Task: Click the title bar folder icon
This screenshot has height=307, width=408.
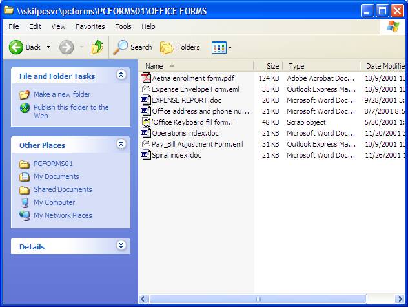Action: tap(9, 10)
